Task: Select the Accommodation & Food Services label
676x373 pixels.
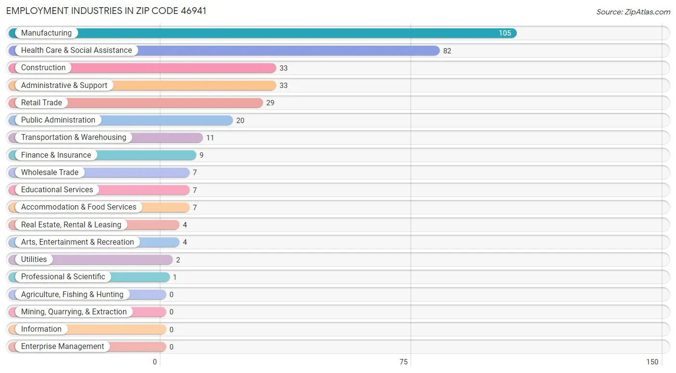Action: (79, 207)
